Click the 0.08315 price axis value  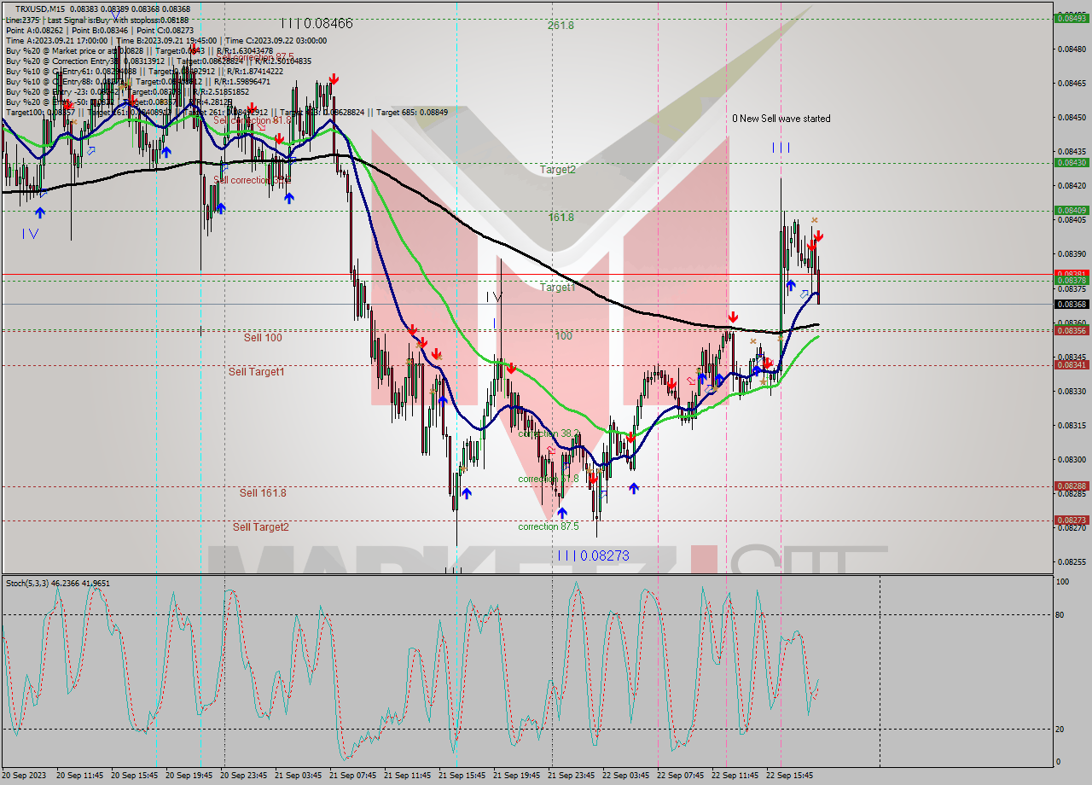[x=1072, y=425]
